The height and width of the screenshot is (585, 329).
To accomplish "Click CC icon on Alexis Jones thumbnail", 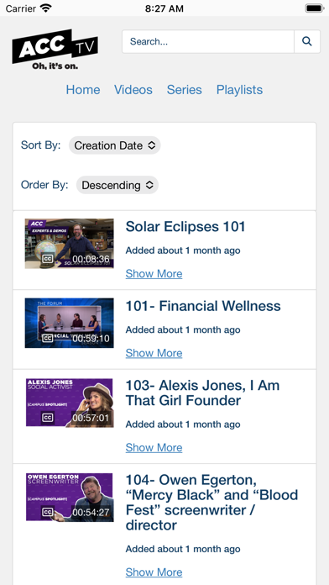I will 48,418.
